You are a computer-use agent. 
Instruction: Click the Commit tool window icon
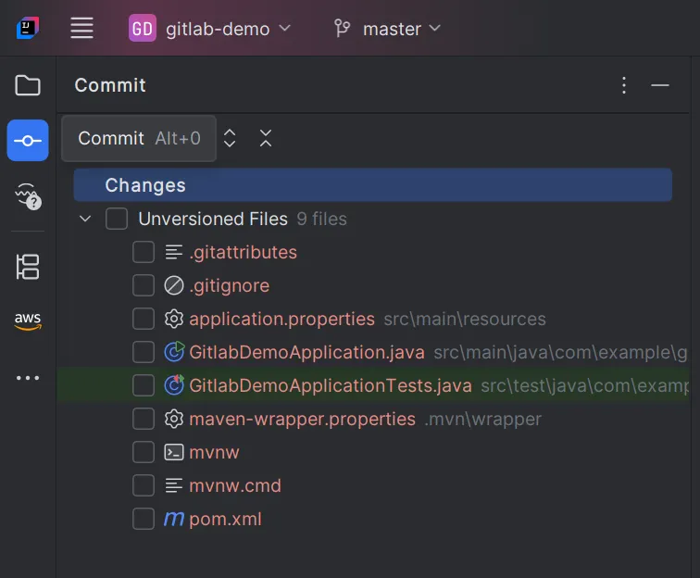[x=28, y=141]
